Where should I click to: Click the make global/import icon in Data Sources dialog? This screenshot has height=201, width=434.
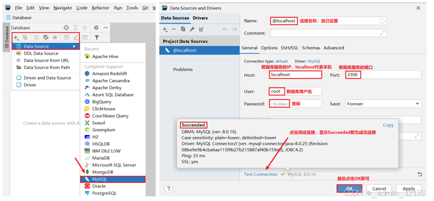point(201,29)
